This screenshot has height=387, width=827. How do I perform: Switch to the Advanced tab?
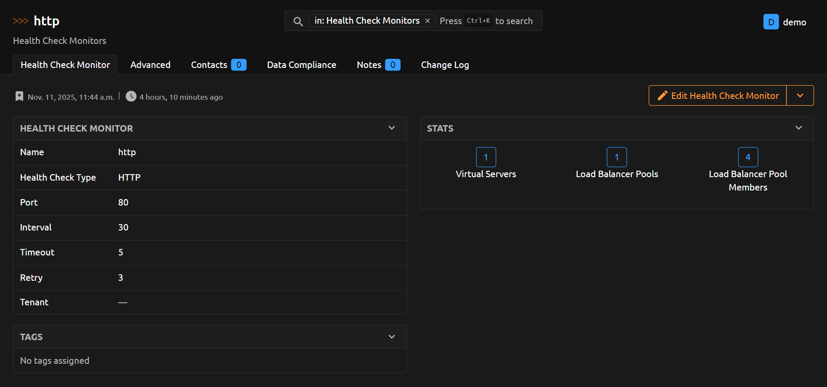[150, 65]
